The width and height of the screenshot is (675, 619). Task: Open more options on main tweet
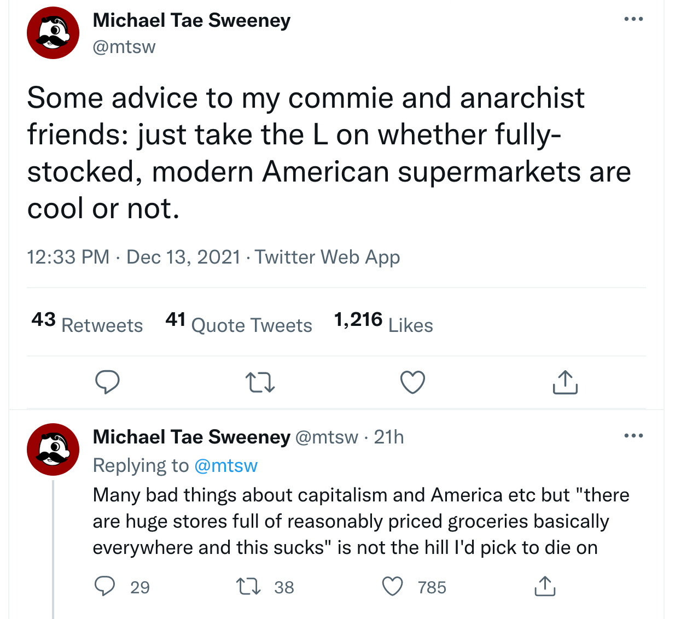(x=633, y=19)
